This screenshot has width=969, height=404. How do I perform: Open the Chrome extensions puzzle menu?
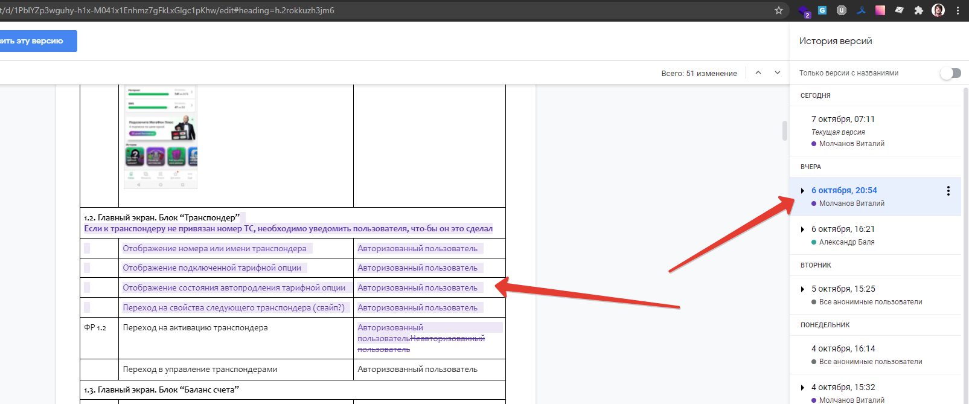tap(919, 10)
